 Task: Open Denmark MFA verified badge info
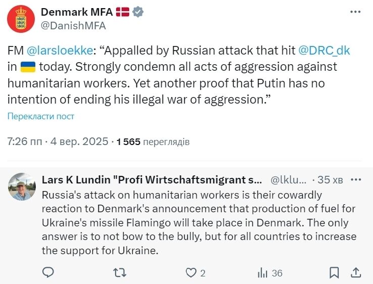136,12
